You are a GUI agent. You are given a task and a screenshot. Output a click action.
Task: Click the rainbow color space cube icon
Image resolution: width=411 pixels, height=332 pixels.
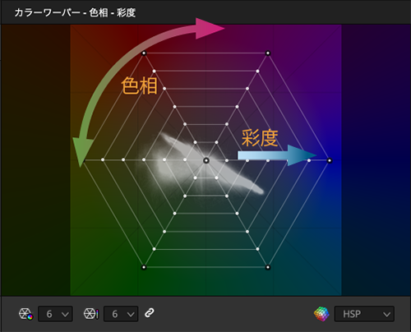click(321, 314)
